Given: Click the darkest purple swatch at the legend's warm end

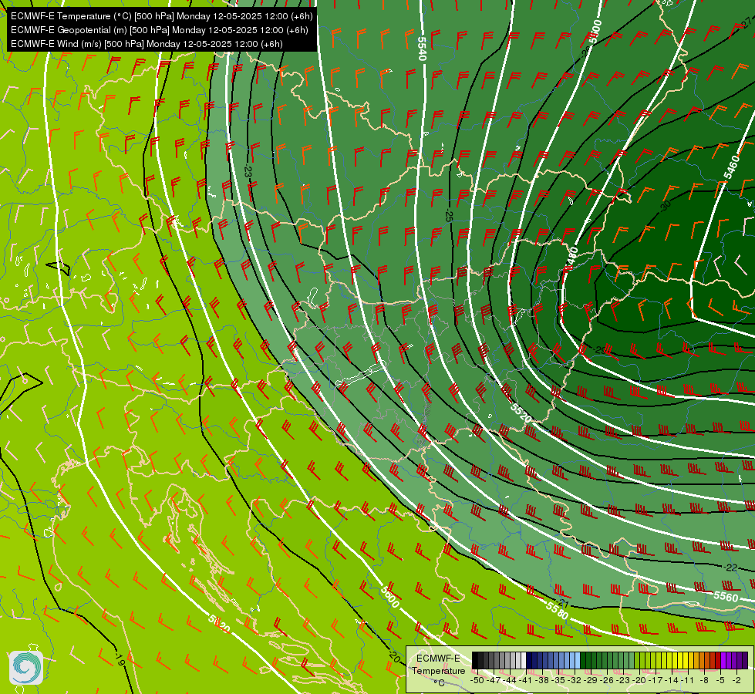Looking at the screenshot, I should click(746, 660).
